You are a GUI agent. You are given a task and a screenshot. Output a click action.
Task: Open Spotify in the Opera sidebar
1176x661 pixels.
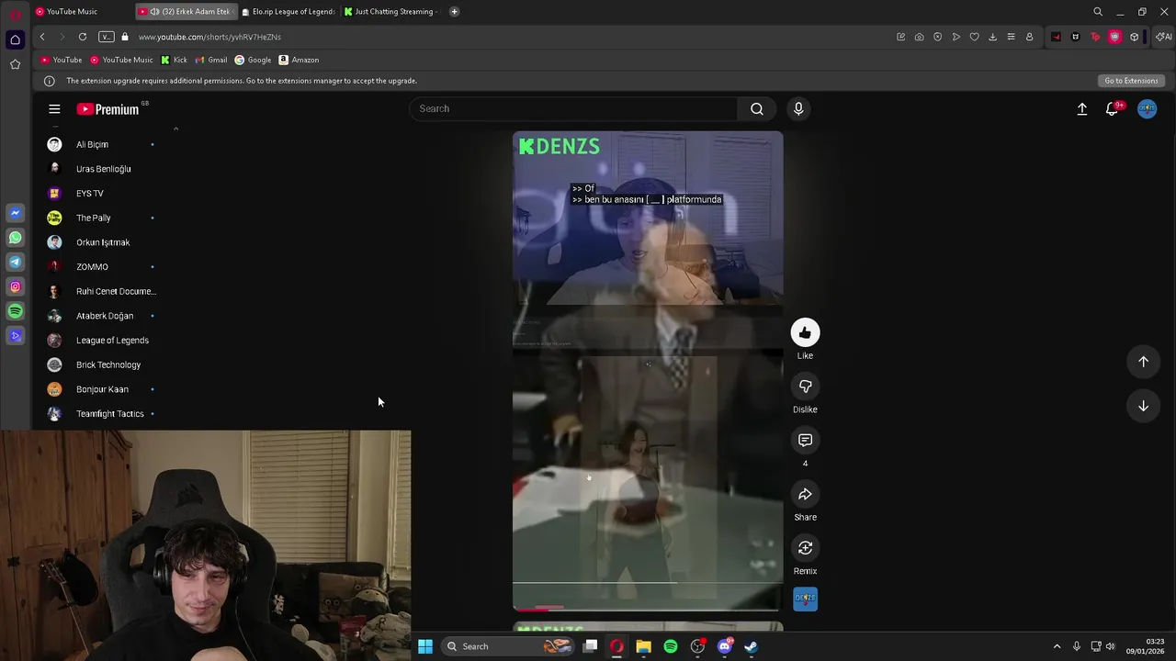pyautogui.click(x=15, y=311)
